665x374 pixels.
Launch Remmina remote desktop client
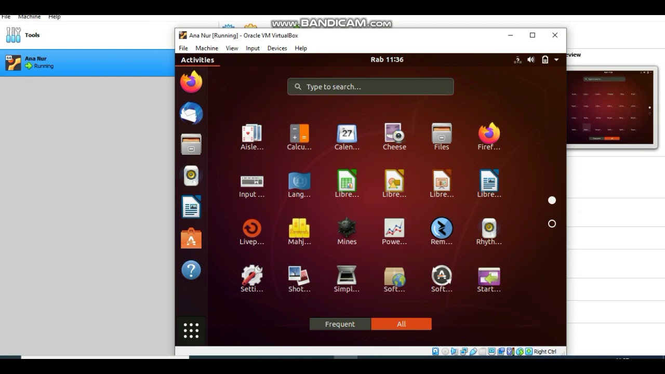tap(442, 232)
